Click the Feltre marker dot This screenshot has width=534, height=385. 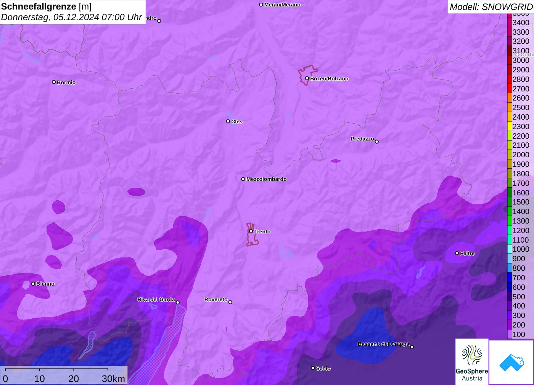pos(457,253)
